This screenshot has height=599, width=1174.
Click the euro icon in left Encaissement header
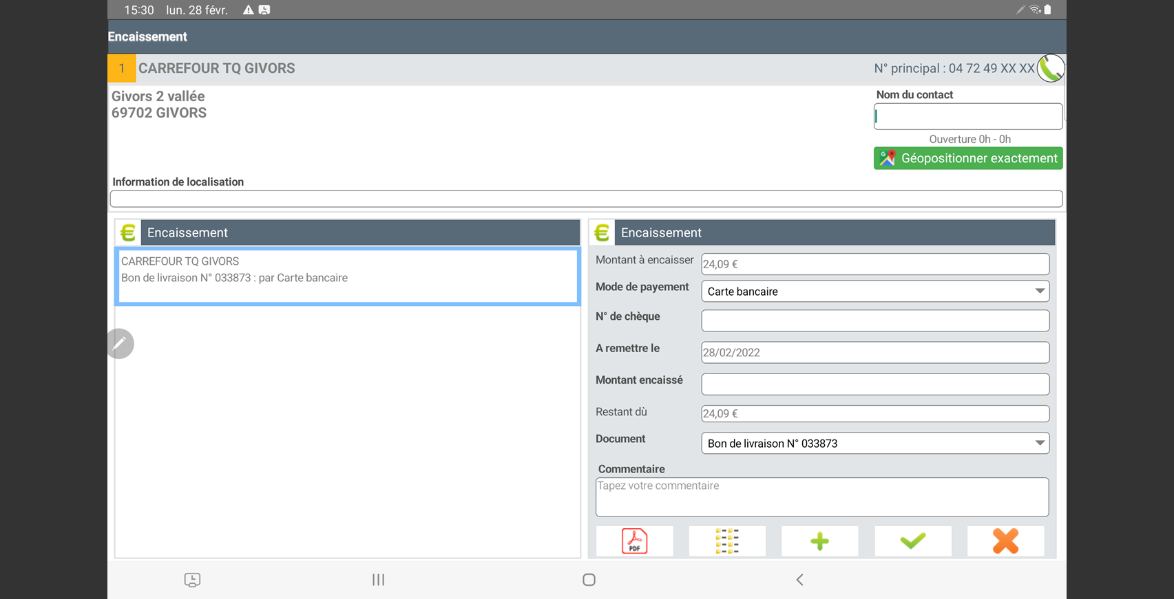(128, 232)
